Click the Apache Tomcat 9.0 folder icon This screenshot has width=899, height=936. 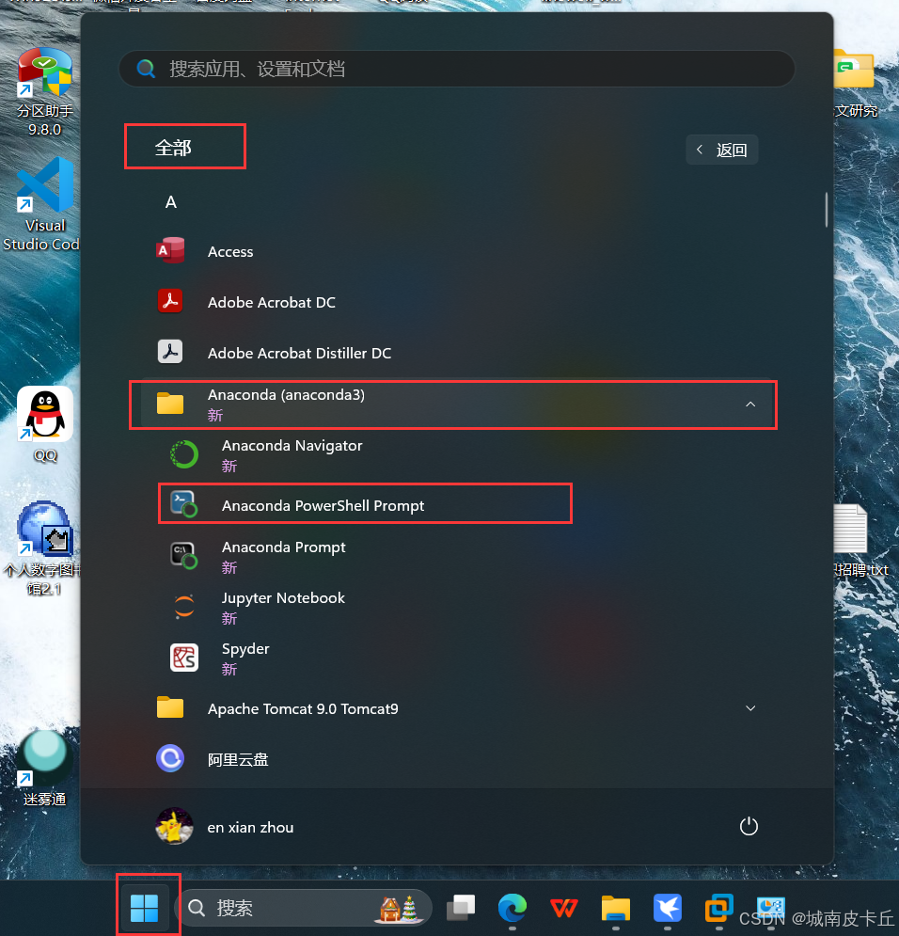tap(170, 708)
